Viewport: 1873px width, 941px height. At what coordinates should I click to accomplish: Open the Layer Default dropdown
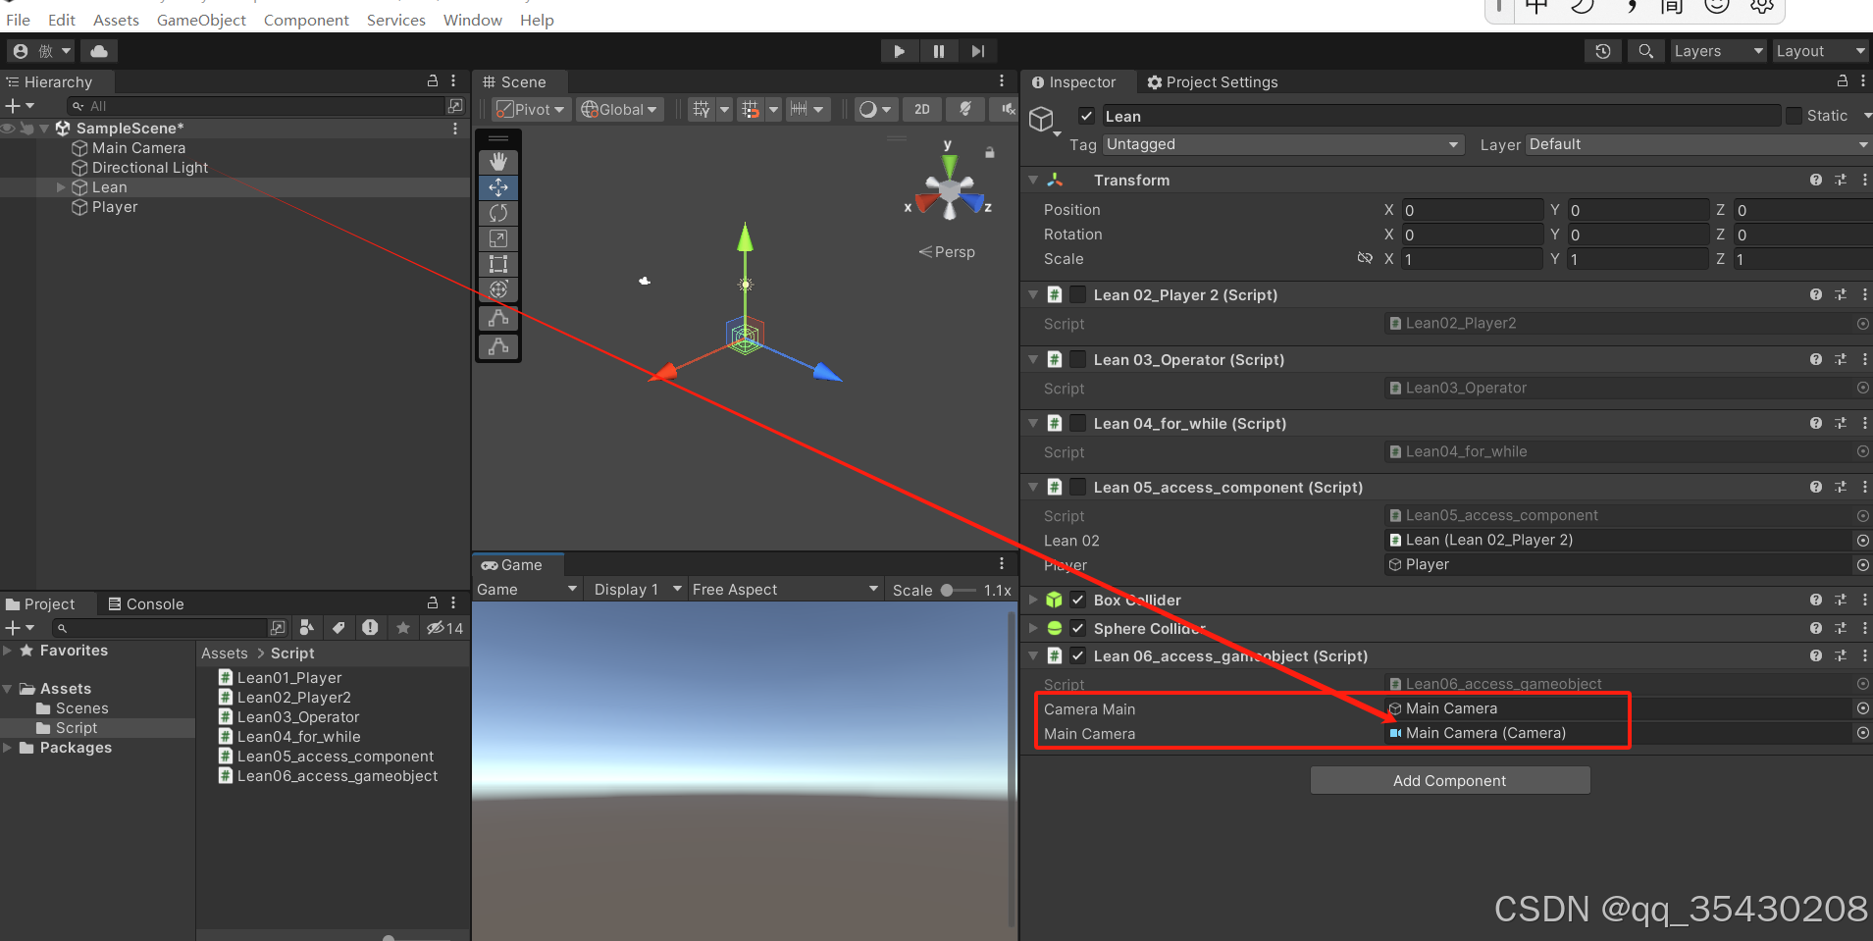tap(1698, 144)
